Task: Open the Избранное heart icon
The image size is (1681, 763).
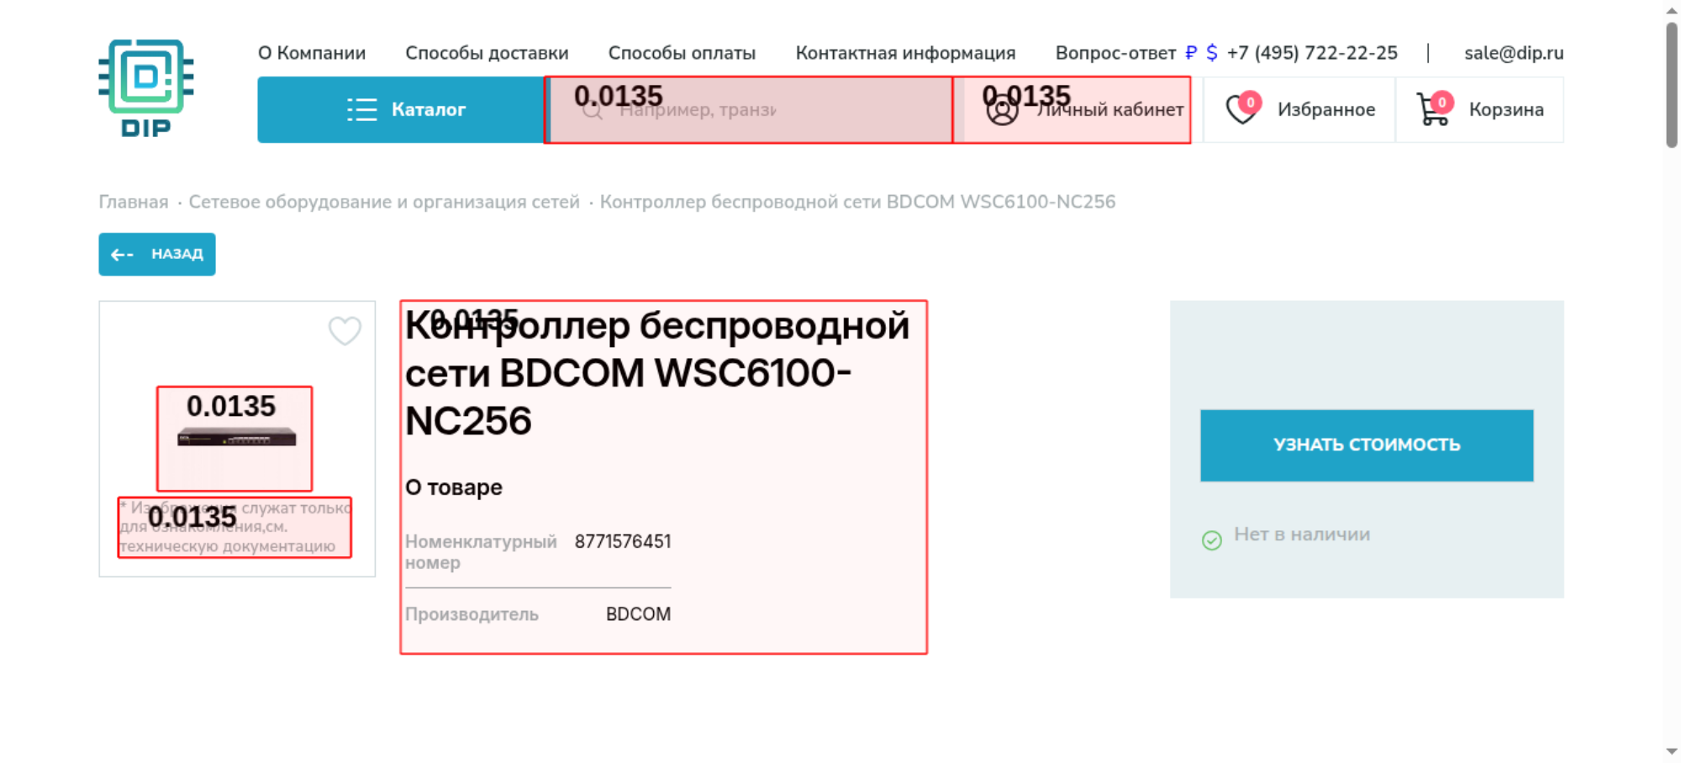Action: point(1242,109)
